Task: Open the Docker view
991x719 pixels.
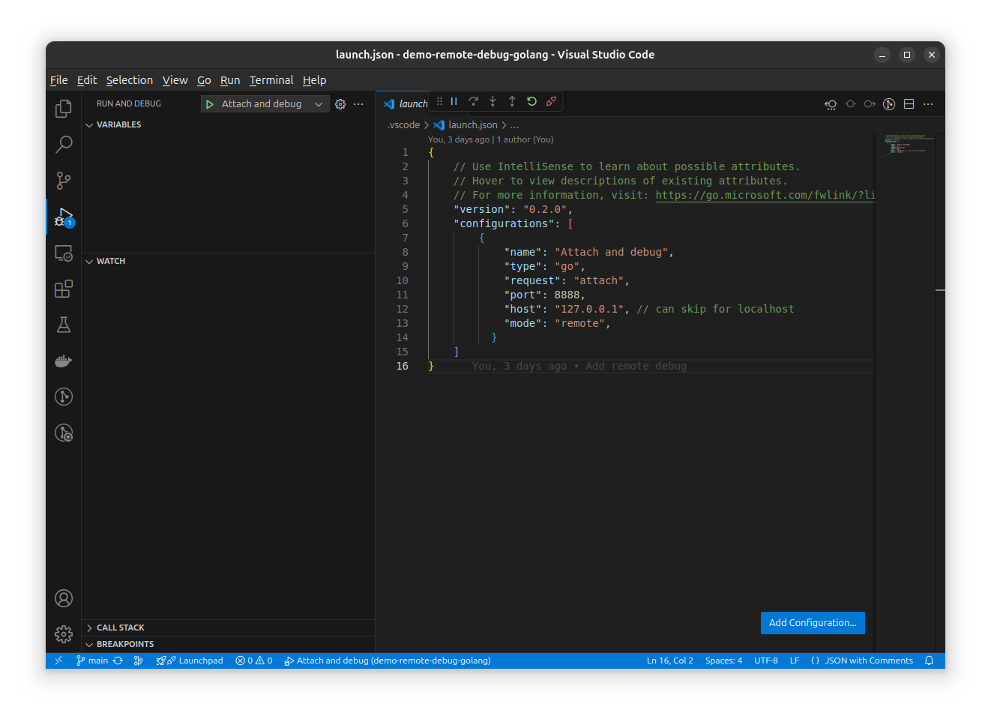Action: 64,361
